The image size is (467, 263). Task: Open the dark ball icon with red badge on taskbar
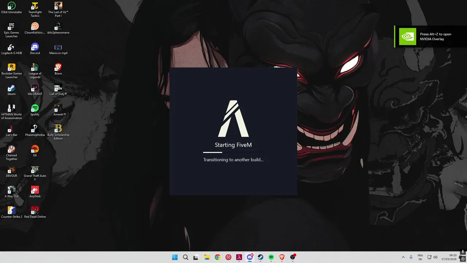coord(293,257)
